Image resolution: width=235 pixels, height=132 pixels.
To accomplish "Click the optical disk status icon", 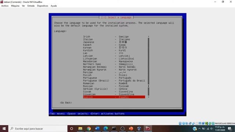I will tap(184, 123).
